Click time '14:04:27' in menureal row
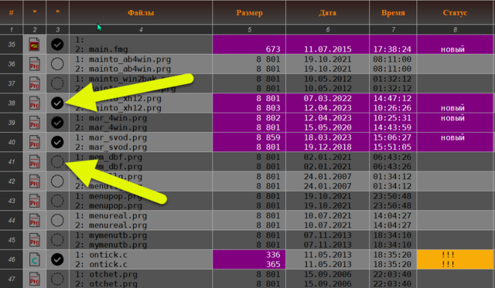Viewport: 495px width, 288px height. (x=392, y=215)
